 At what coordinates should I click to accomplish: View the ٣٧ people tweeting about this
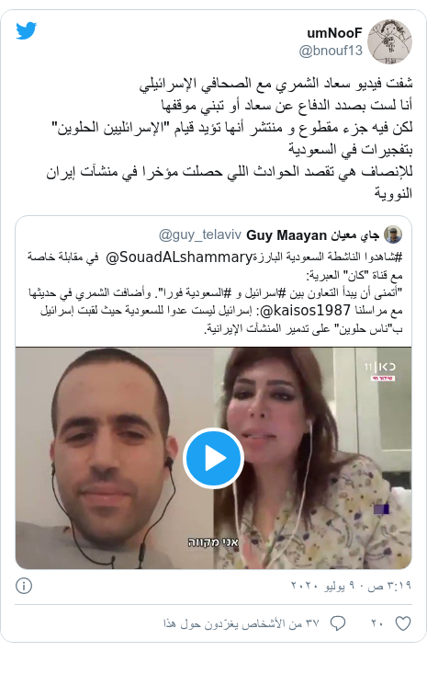[242, 623]
